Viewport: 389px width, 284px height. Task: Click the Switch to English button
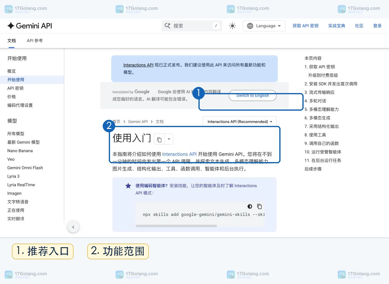(x=253, y=95)
